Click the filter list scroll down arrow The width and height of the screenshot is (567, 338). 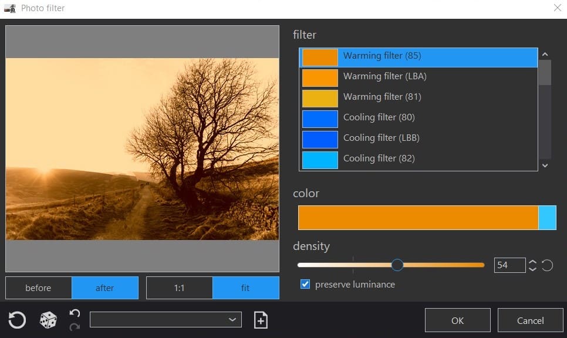coord(545,165)
